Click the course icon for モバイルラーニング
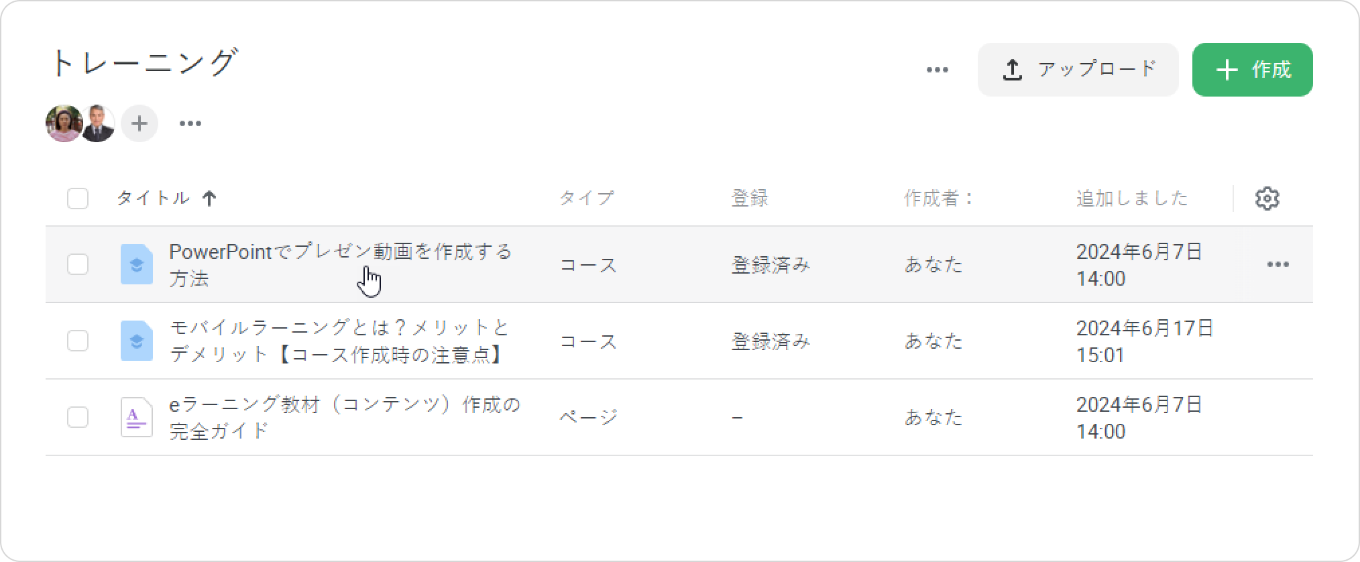The image size is (1360, 562). (136, 341)
